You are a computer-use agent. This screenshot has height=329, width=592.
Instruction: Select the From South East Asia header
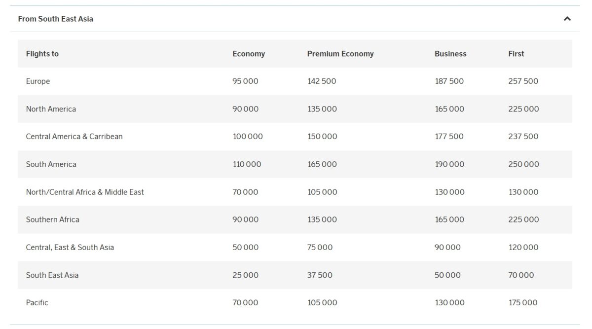point(54,19)
